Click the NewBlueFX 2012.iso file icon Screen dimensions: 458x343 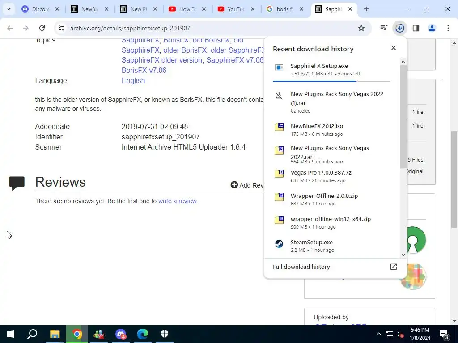coord(279,127)
